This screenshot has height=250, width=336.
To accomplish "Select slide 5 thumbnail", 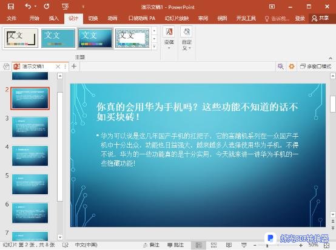I will pyautogui.click(x=30, y=184).
